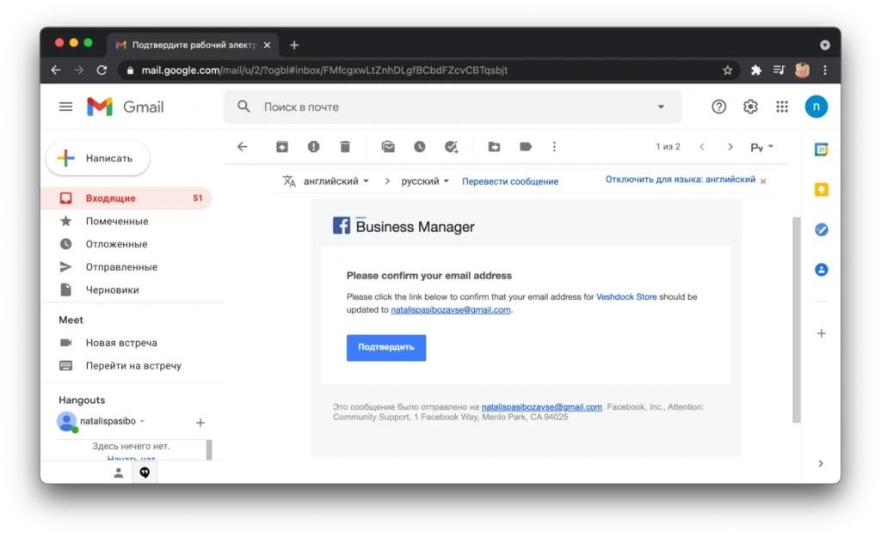Open Chrome profile avatar in toolbar
Screen dimensions: 881x537
[802, 70]
